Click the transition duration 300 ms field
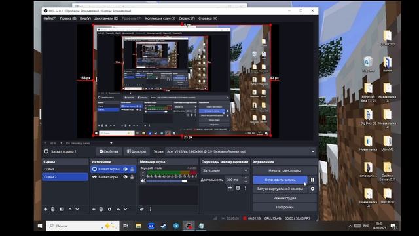 click(x=234, y=180)
